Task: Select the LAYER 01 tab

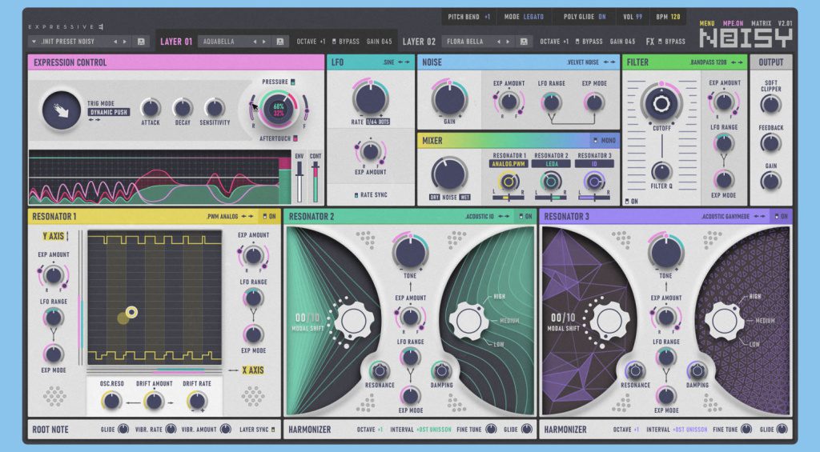Action: point(176,42)
